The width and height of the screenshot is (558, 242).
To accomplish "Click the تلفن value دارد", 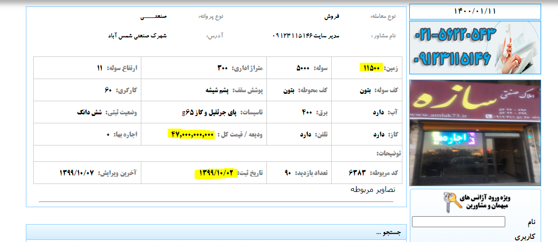I will coord(305,135).
